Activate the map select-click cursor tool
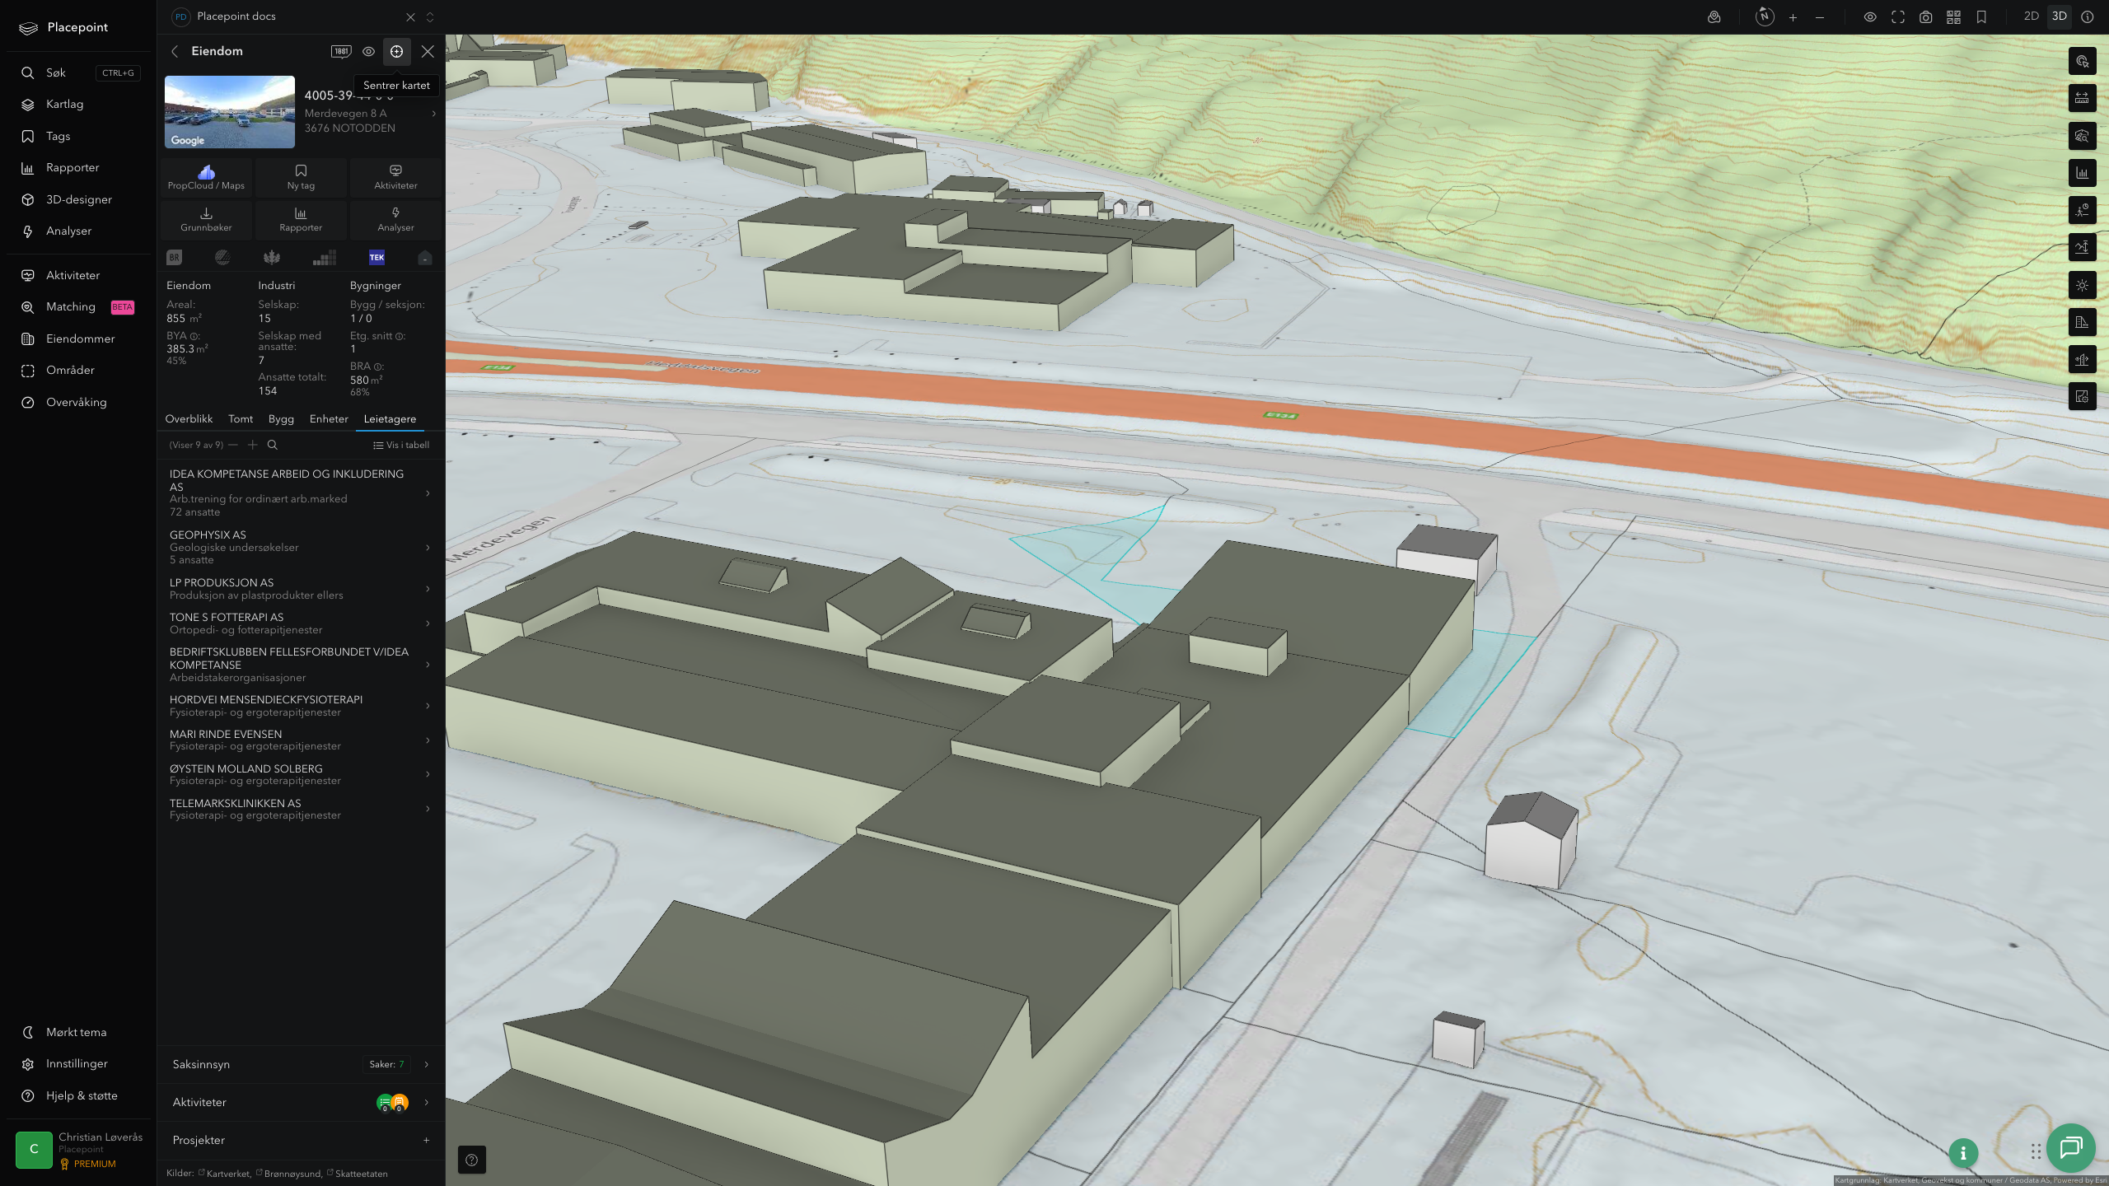2109x1186 pixels. coord(2082,61)
